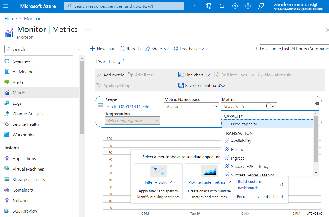Click the Plot multiple metrics card illustration
329x217 pixels.
pyautogui.click(x=209, y=171)
